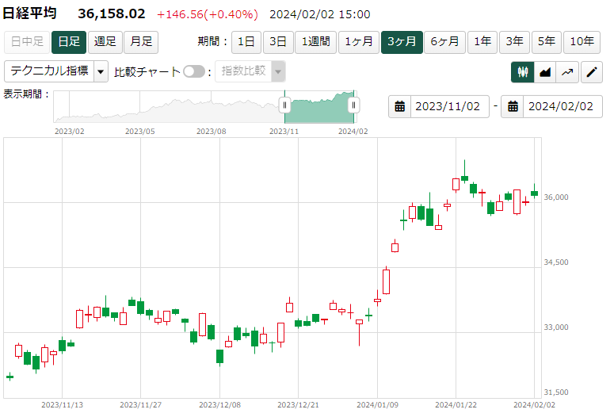Select the 月足 interval button
This screenshot has height=417, width=614.
click(141, 42)
